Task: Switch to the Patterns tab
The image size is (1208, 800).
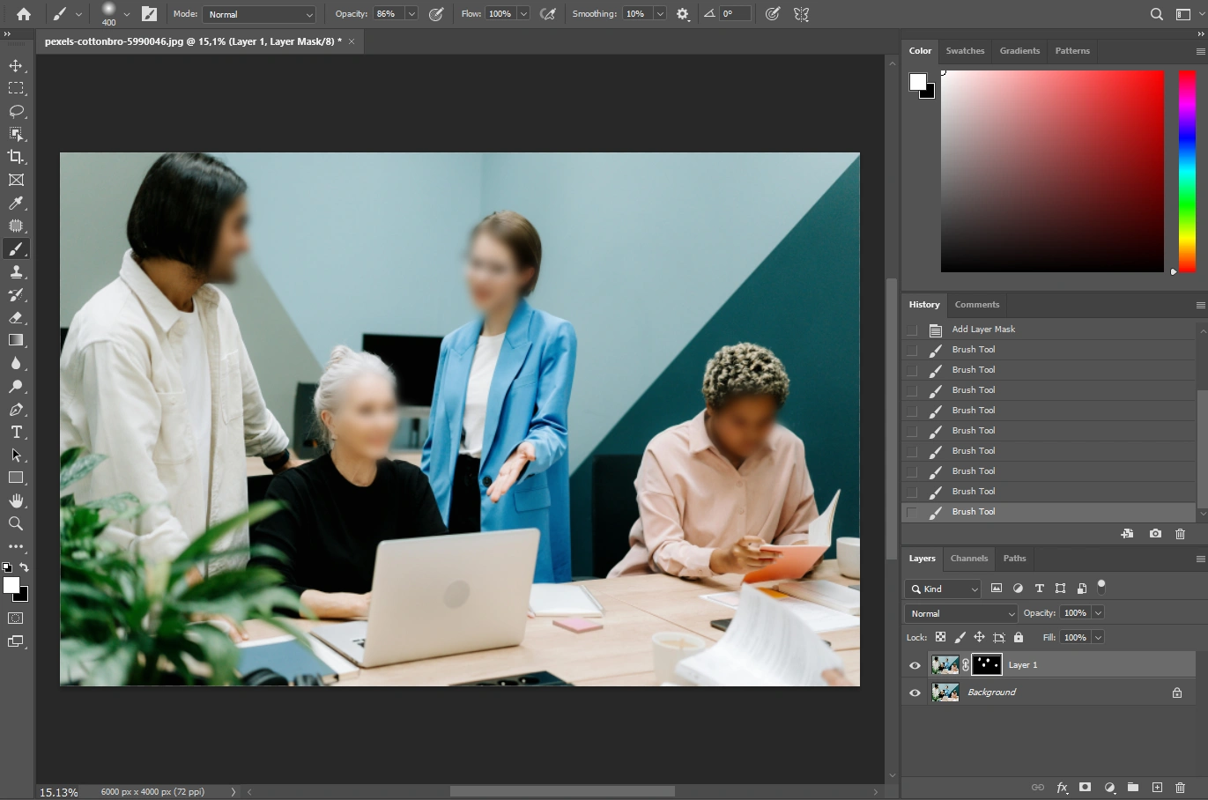Action: (1072, 51)
